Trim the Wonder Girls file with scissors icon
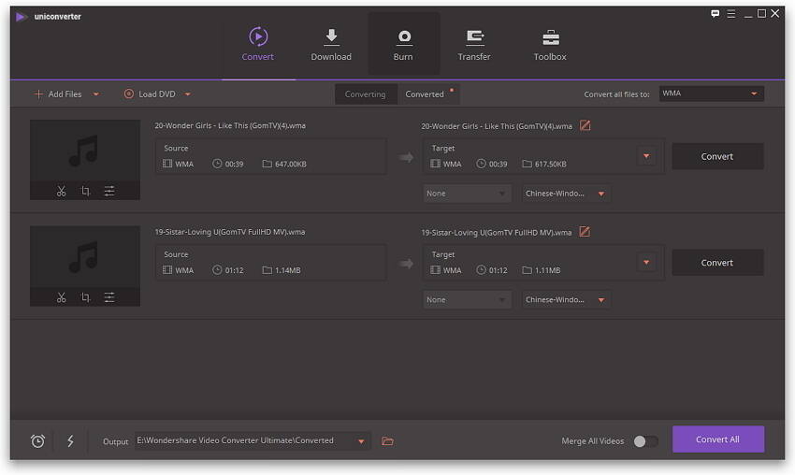 tap(62, 191)
